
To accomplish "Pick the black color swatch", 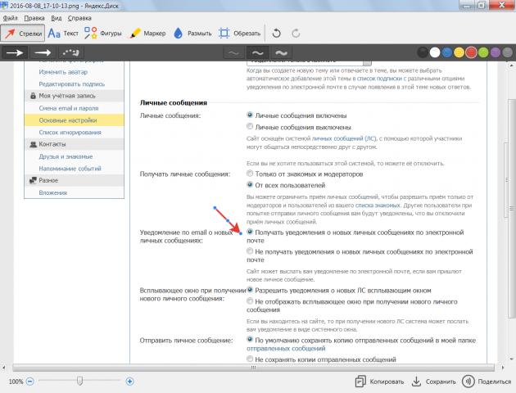I will pos(423,52).
